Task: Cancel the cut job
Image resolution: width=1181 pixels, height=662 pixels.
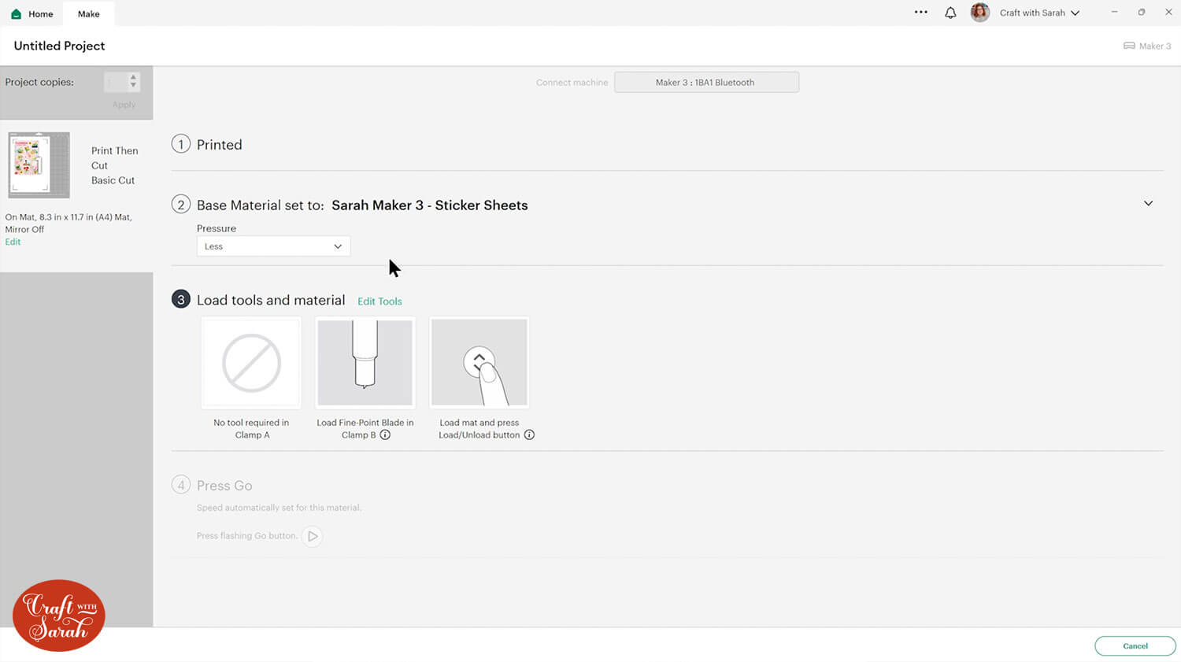Action: click(x=1135, y=645)
